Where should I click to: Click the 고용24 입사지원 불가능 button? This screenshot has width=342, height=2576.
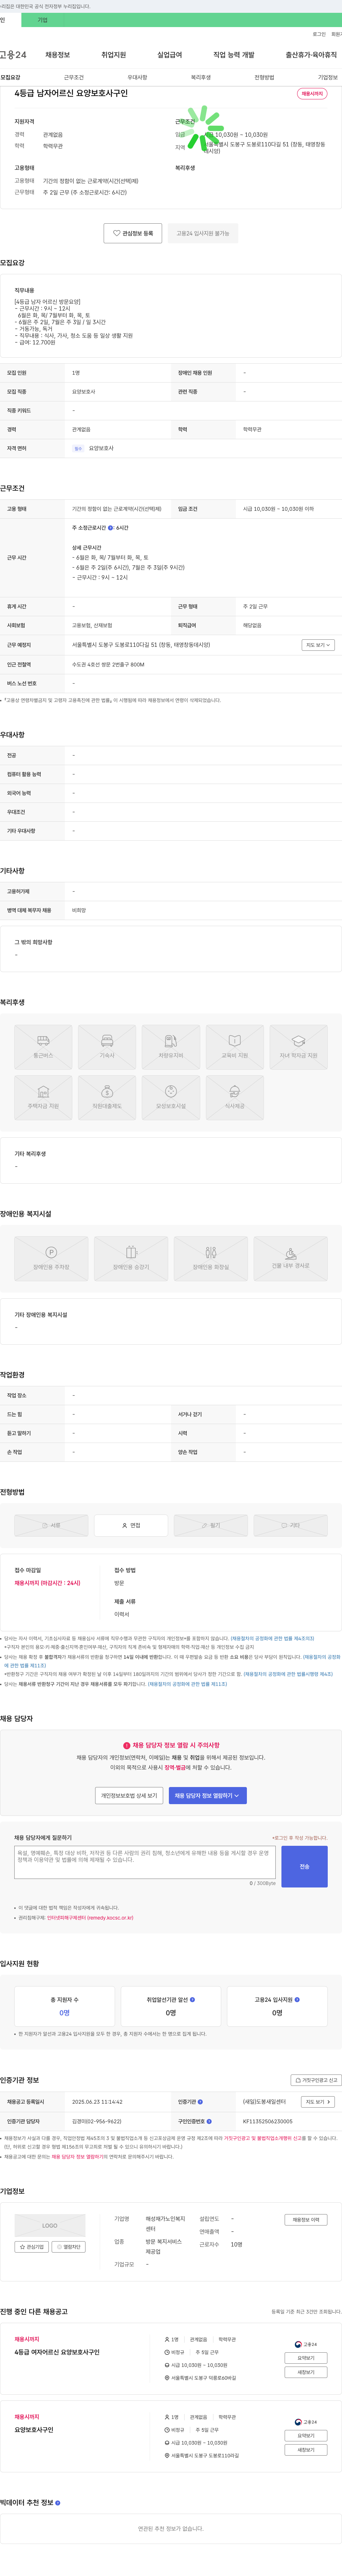click(x=203, y=233)
